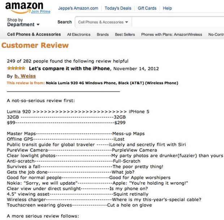Open Cell Phones & Accessories search category dropdown
The image size is (224, 220).
[x=103, y=22]
